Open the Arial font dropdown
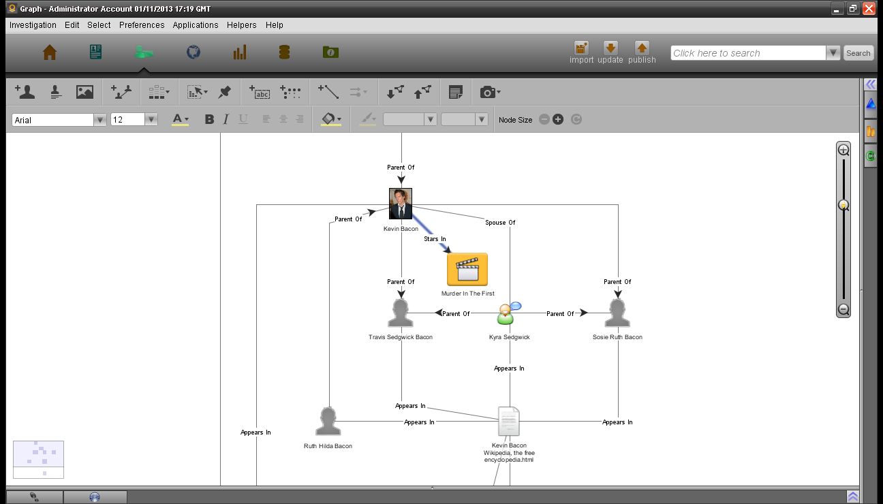The image size is (883, 504). tap(100, 119)
